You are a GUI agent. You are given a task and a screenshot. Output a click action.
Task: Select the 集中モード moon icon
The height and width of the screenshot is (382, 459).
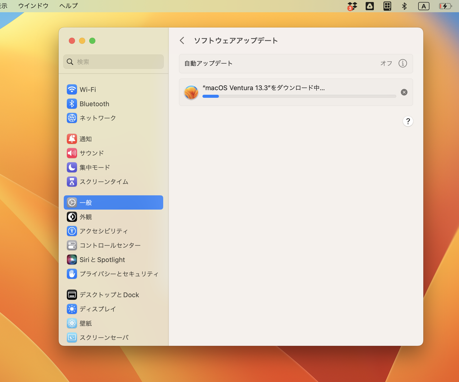click(72, 167)
